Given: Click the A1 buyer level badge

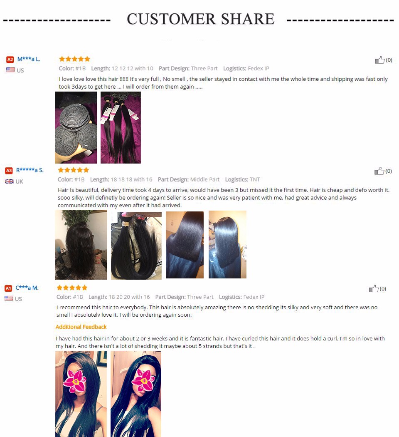Looking at the screenshot, I should (x=8, y=288).
